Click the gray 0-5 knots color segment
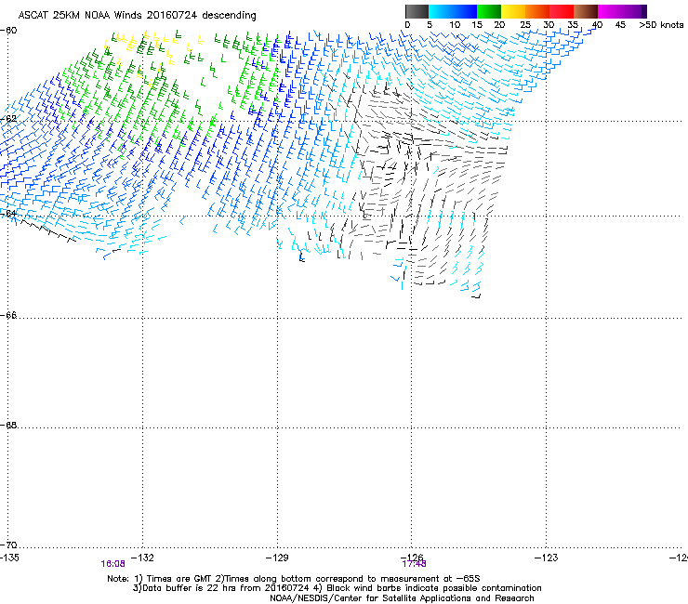 417,11
